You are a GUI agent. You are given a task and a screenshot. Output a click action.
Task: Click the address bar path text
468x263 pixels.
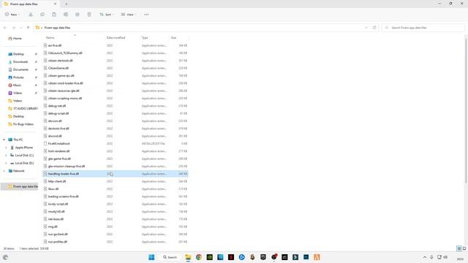(x=57, y=28)
